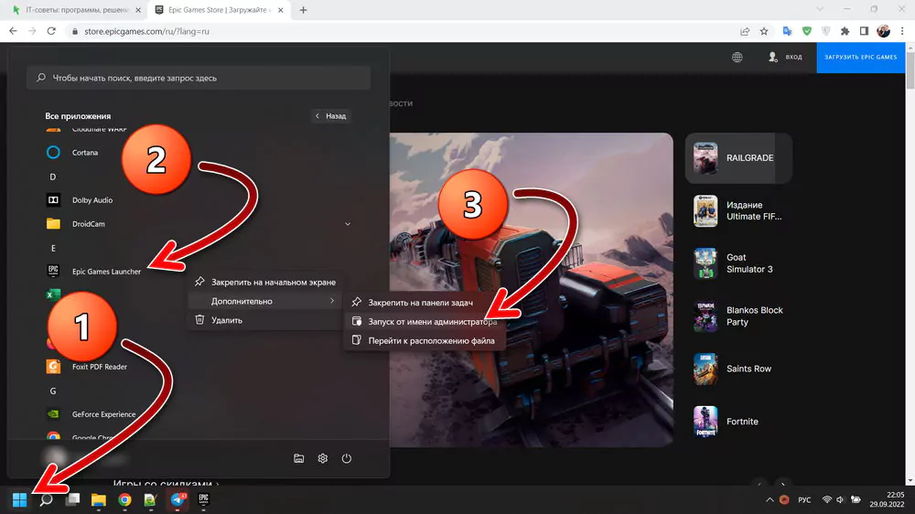Open Epic Games Launcher taskbar icon
The width and height of the screenshot is (915, 514).
pyautogui.click(x=204, y=499)
